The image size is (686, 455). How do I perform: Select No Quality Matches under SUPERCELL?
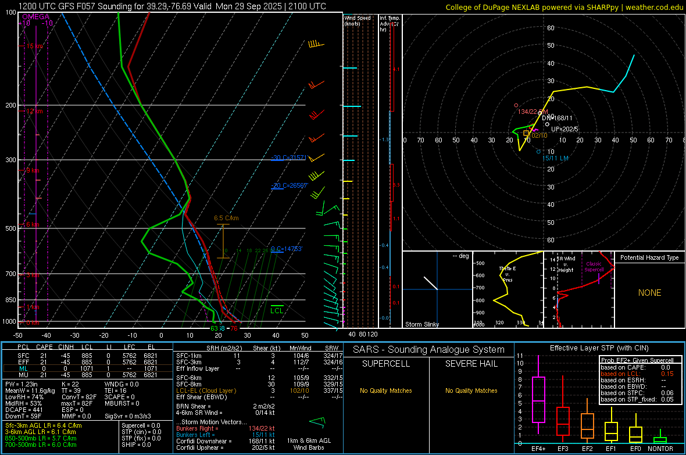tap(386, 390)
